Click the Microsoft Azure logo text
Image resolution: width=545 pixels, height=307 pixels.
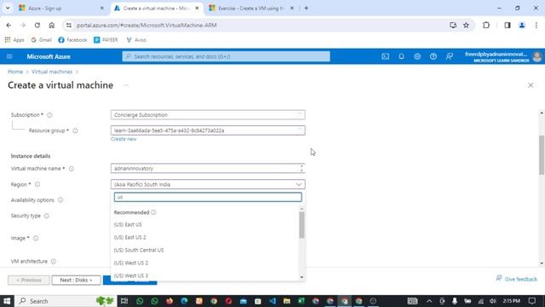[x=49, y=56]
